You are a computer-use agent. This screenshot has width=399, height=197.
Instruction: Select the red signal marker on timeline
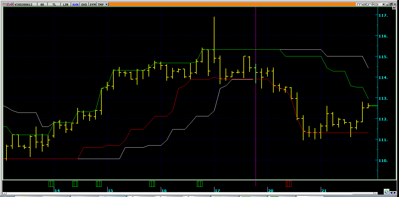(x=289, y=184)
